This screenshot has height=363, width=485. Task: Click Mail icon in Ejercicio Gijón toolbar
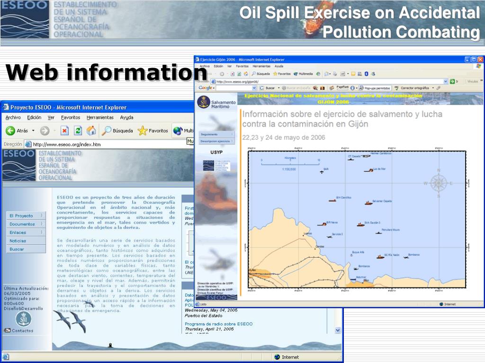326,74
